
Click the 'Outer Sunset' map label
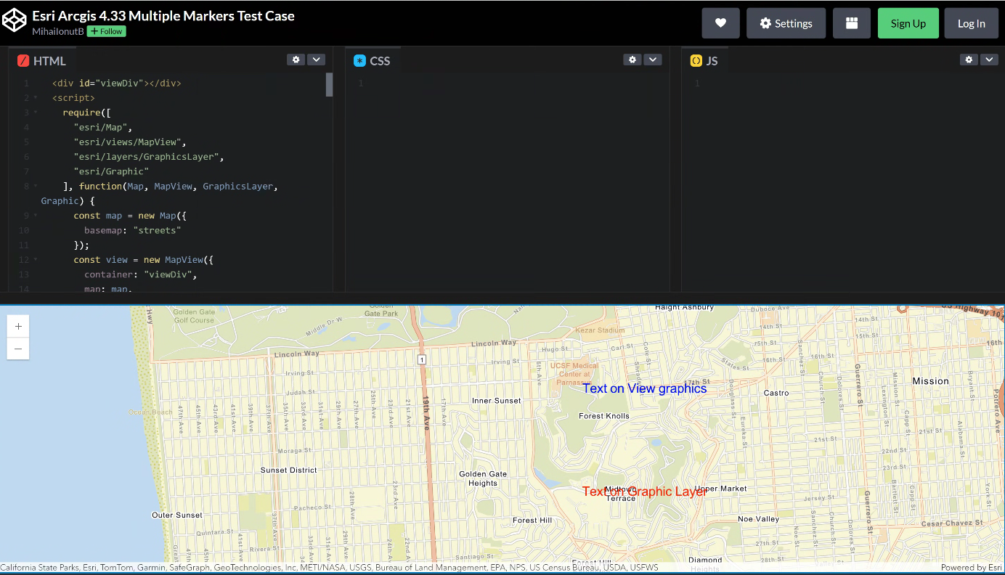point(177,515)
